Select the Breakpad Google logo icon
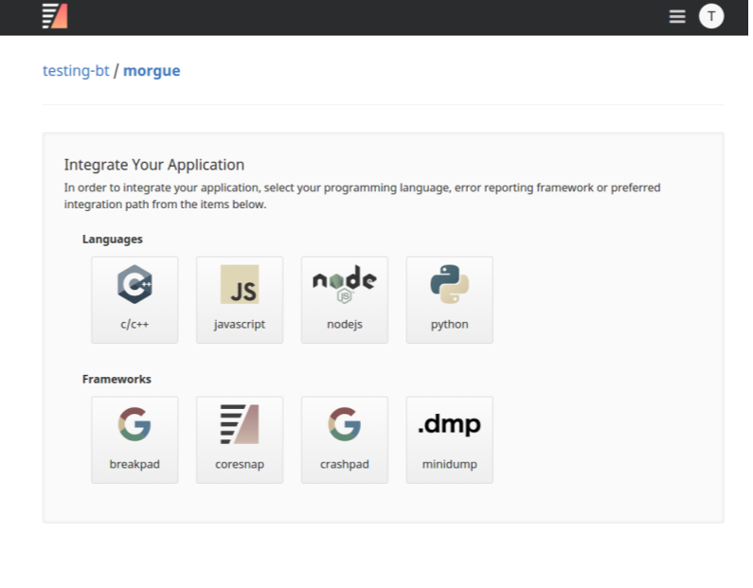 point(134,425)
